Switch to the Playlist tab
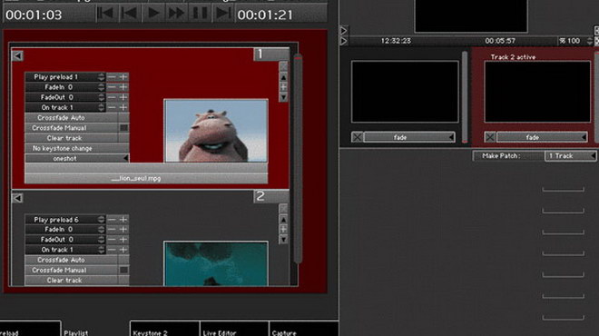The width and height of the screenshot is (599, 336). [x=75, y=333]
